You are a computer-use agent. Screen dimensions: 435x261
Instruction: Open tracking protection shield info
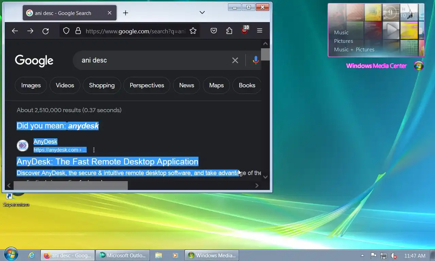66,31
